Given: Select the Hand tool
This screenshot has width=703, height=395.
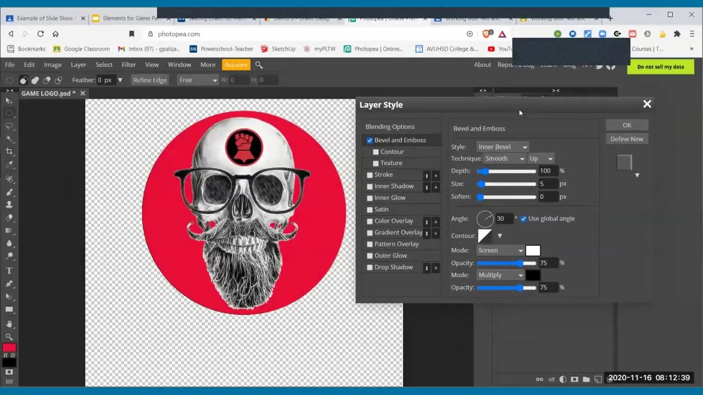Looking at the screenshot, I should tap(9, 324).
